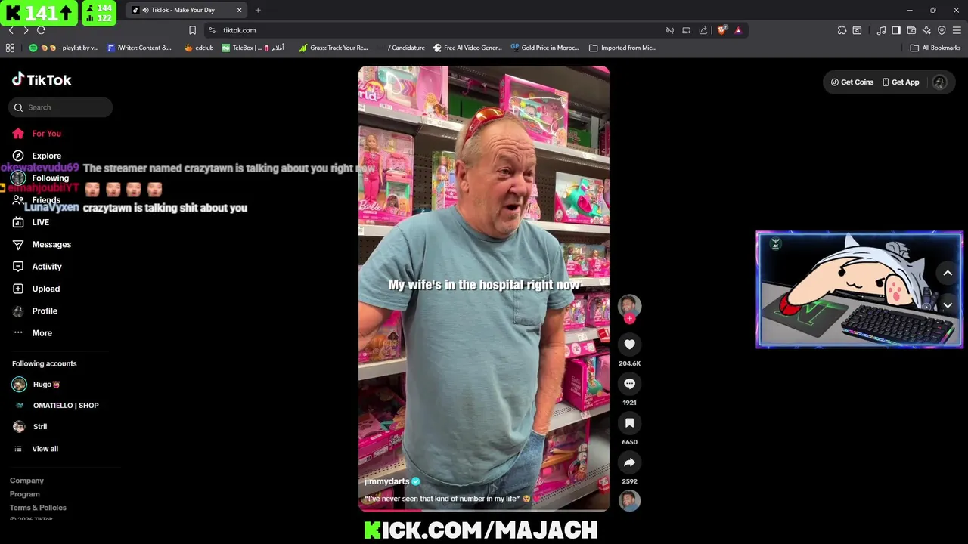Open the OMATIELLO | SHOP account
This screenshot has width=968, height=544.
click(x=57, y=406)
